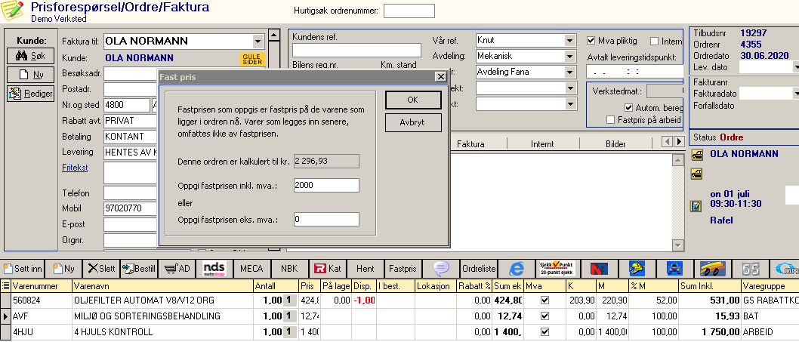Click down arrow of notes area scrollbar
The width and height of the screenshot is (799, 342).
(677, 245)
